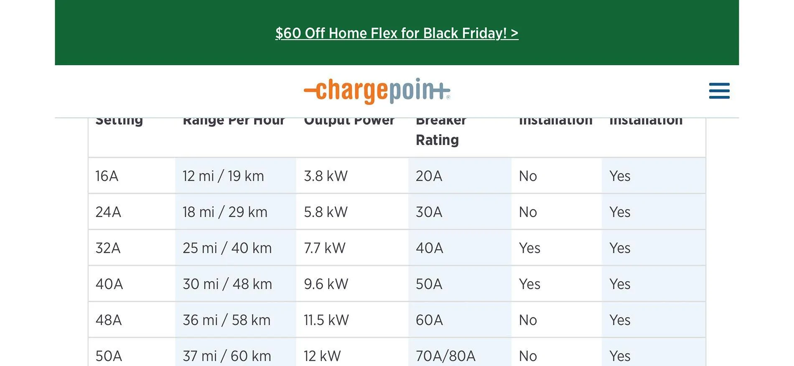Screen dimensions: 794x366
Task: Click the 37 mi / 60 km cell
Action: coord(227,356)
